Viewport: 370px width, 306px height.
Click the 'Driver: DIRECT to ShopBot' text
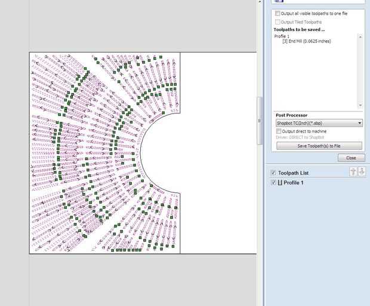(300, 137)
